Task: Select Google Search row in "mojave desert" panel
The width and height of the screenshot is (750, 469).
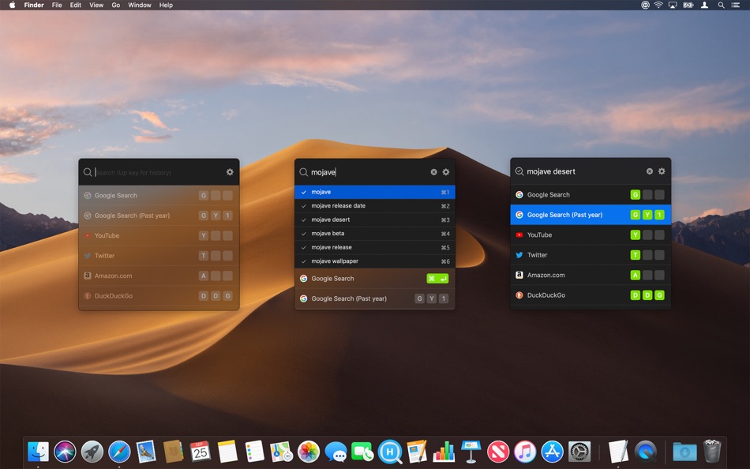Action: tap(591, 195)
